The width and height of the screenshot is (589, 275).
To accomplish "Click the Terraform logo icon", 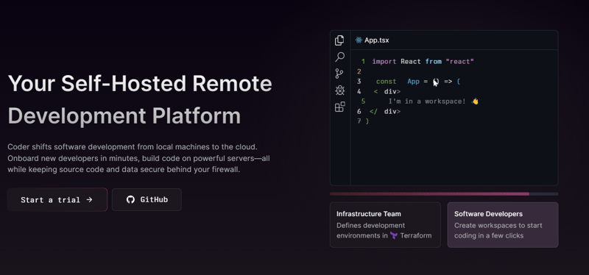I will point(394,235).
